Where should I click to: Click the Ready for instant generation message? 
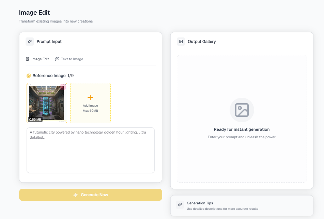coord(242,129)
